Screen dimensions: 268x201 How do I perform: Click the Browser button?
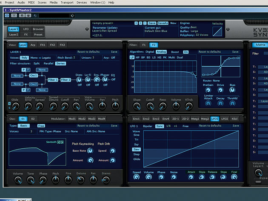[x=38, y=29]
